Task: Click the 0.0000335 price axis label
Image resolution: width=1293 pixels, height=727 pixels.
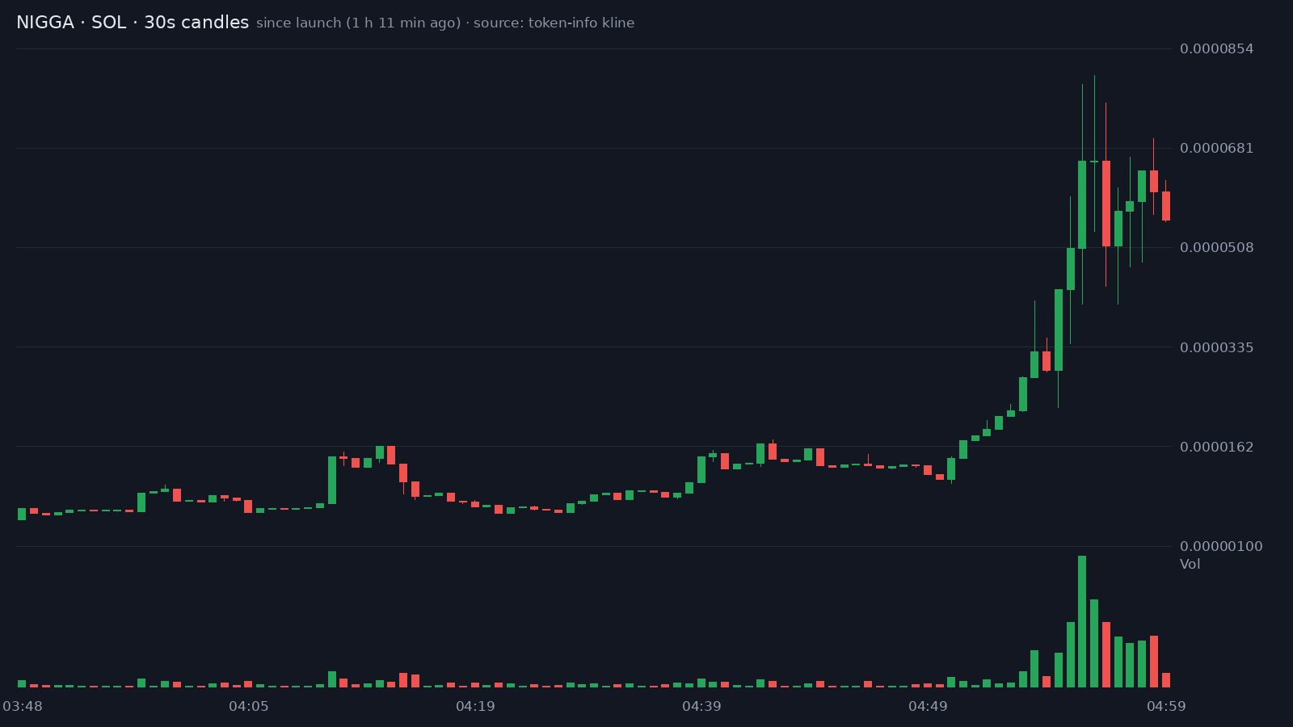Action: point(1216,347)
